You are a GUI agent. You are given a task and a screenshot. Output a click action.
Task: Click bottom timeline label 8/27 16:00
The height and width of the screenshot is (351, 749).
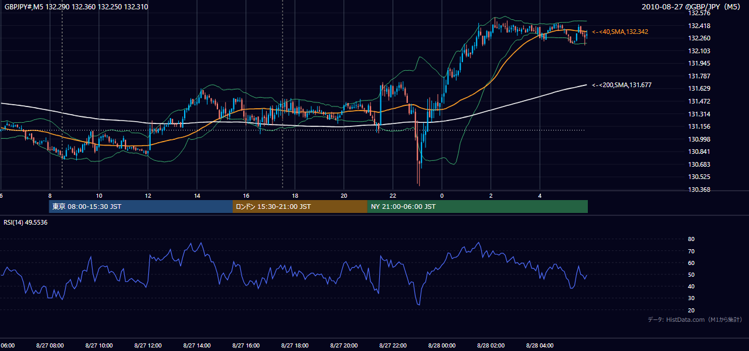[246, 346]
